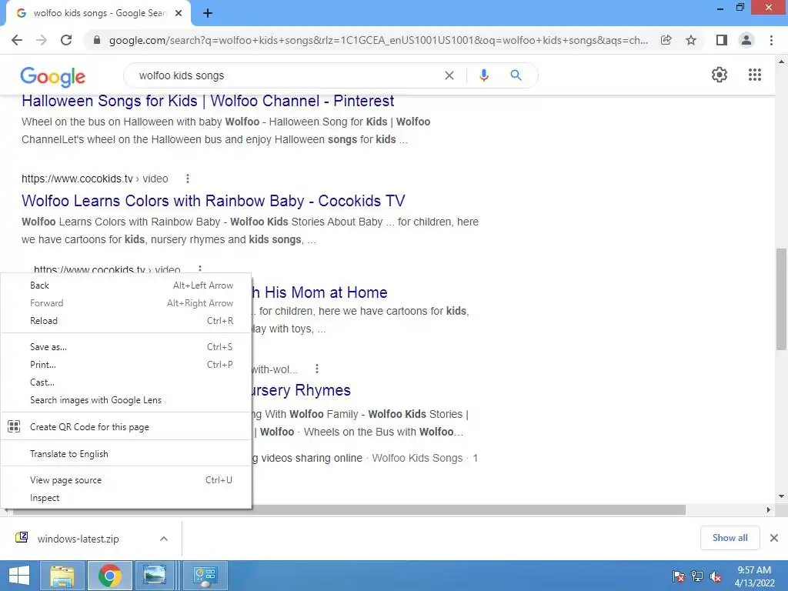The image size is (788, 591).
Task: Click the windows-latest.zip file icon
Action: [x=22, y=538]
